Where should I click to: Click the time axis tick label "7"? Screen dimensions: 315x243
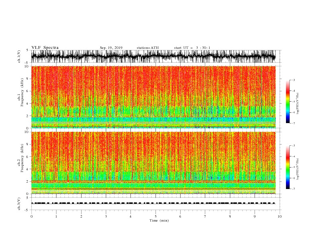coord(205,216)
